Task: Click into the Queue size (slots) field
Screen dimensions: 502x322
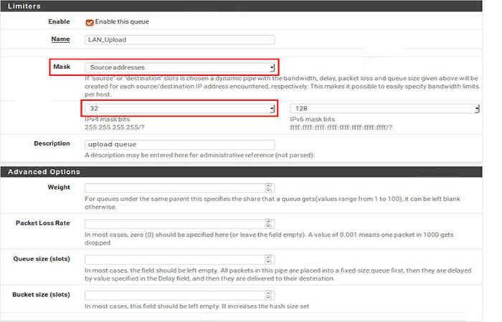Action: [x=179, y=259]
